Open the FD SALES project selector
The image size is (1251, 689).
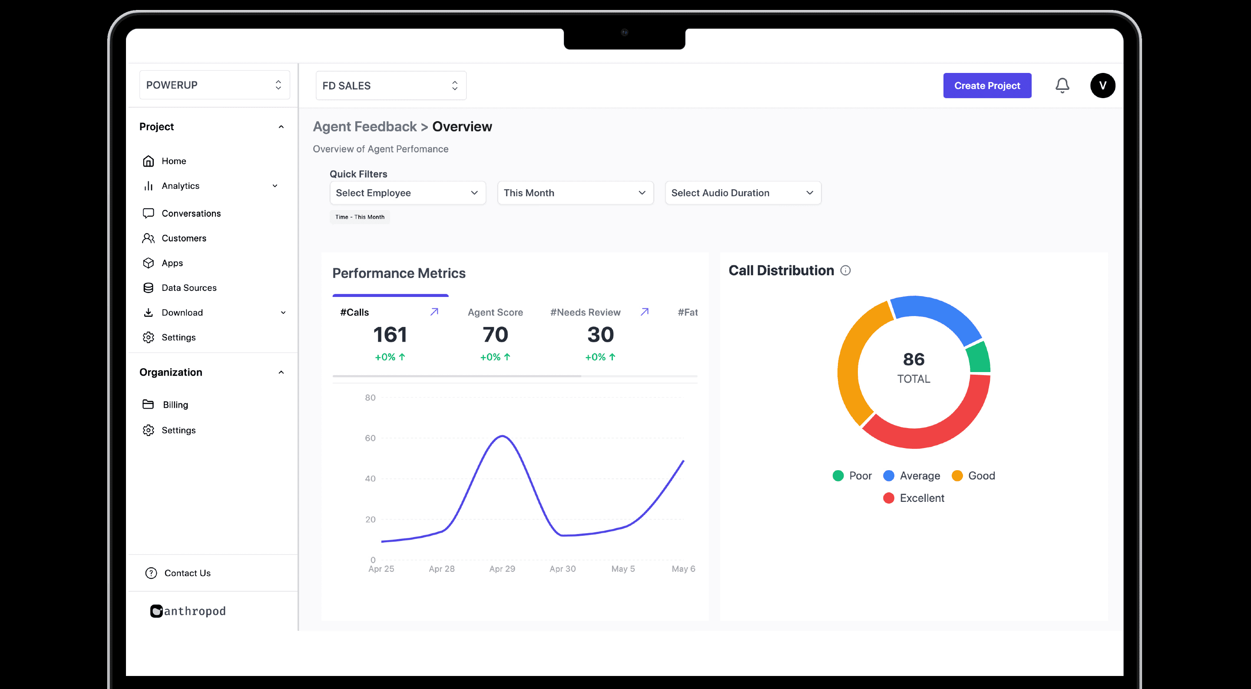pos(391,86)
